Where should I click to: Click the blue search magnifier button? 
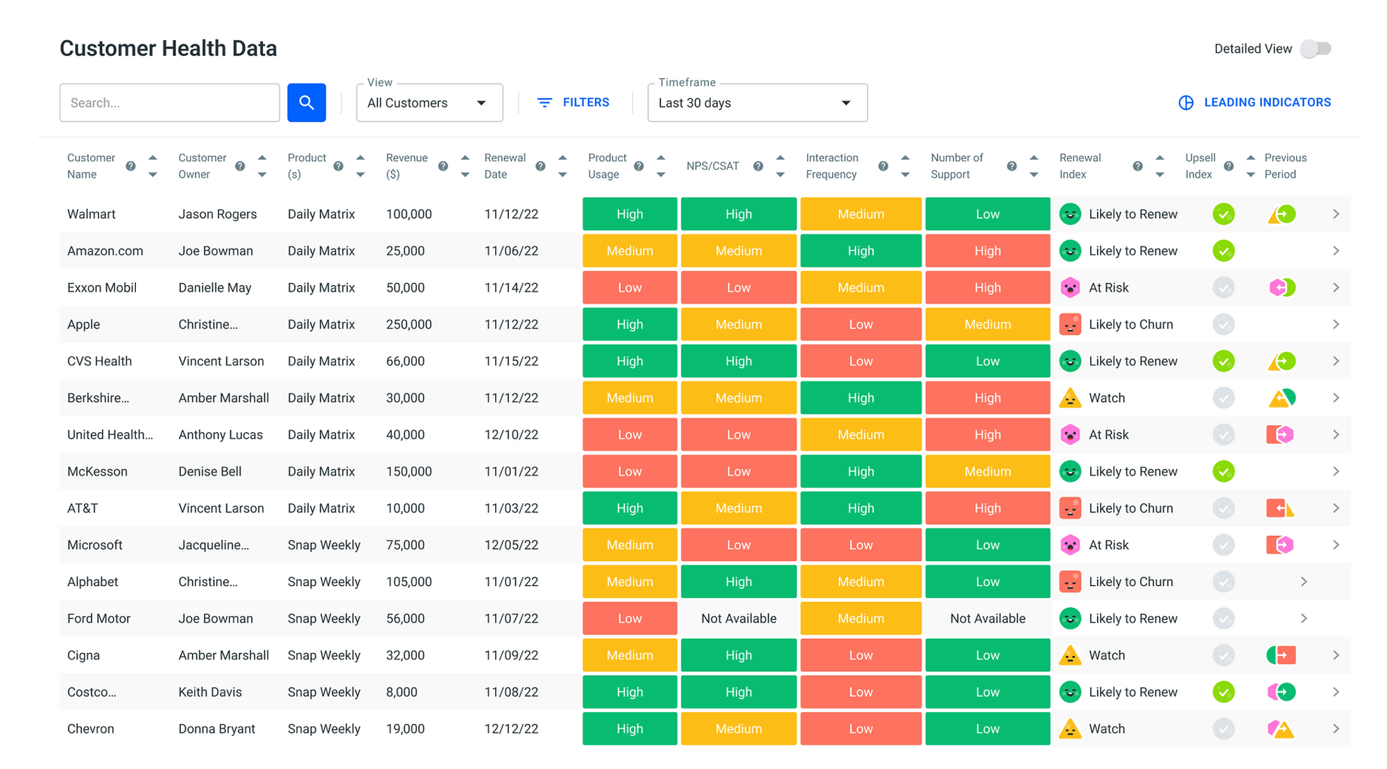(307, 102)
